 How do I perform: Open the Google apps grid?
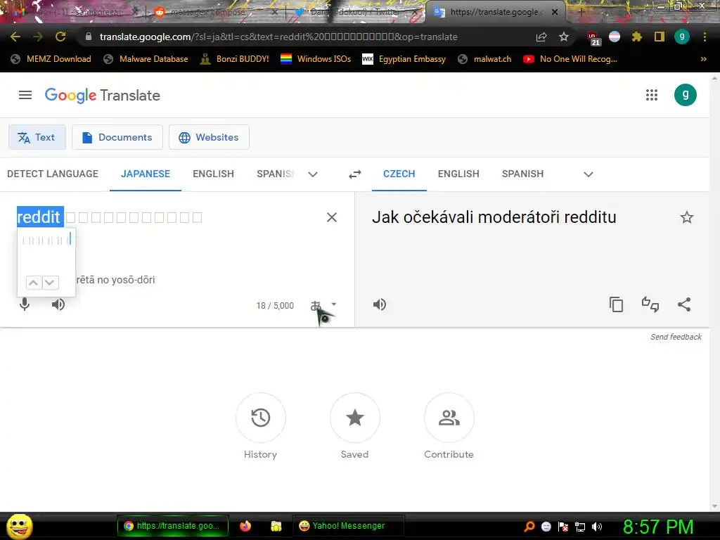coord(652,95)
